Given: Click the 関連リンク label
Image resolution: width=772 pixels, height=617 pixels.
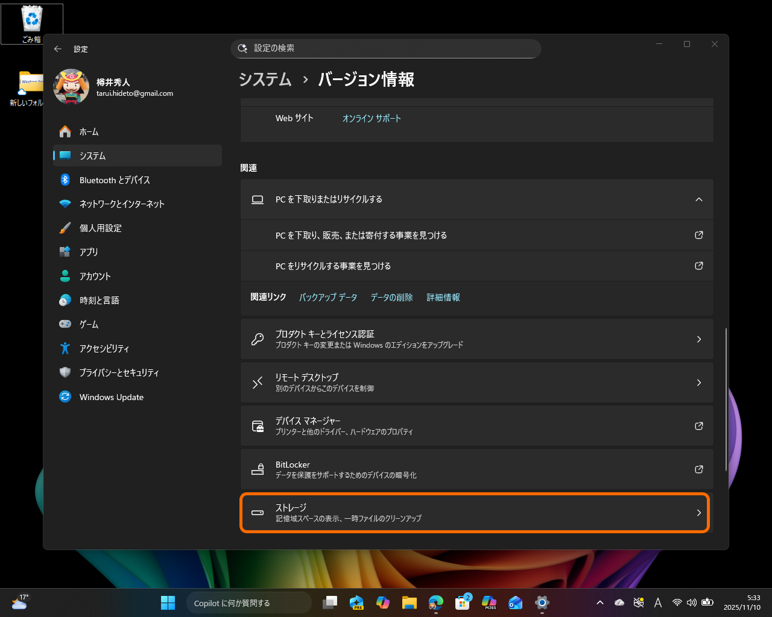Looking at the screenshot, I should point(268,297).
